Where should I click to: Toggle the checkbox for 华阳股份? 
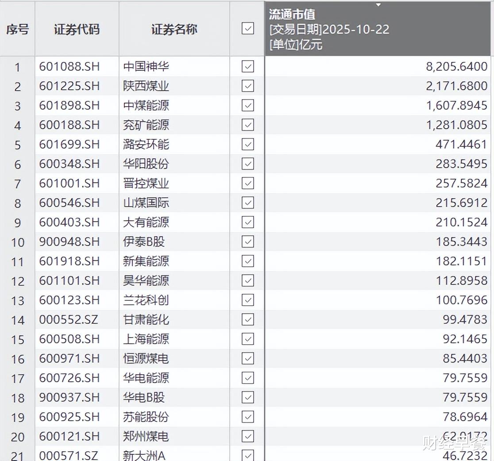point(247,164)
